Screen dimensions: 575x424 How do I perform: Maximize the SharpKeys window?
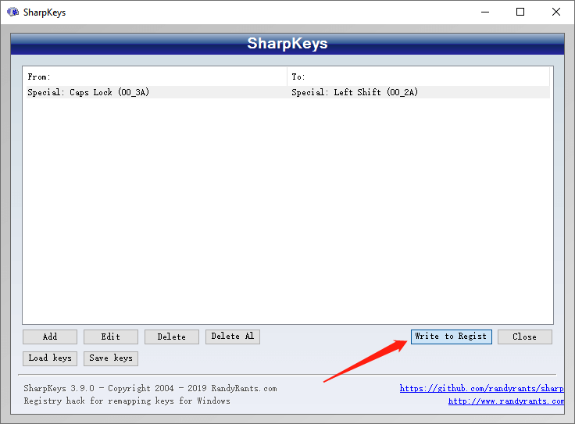pyautogui.click(x=520, y=12)
